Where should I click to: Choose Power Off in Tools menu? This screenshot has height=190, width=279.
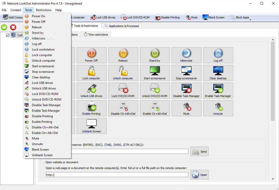(47, 22)
